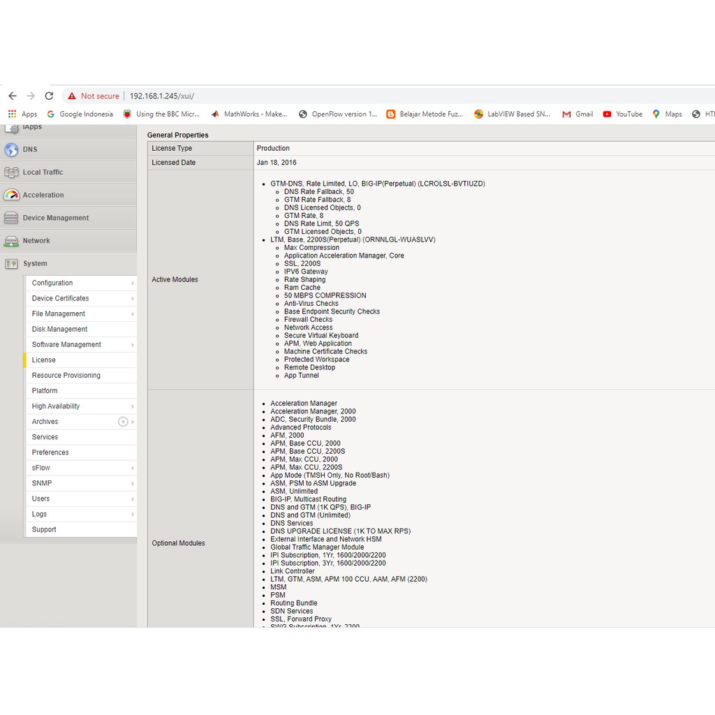Open the Network sidebar icon
Viewport: 715px width, 715px height.
point(11,241)
